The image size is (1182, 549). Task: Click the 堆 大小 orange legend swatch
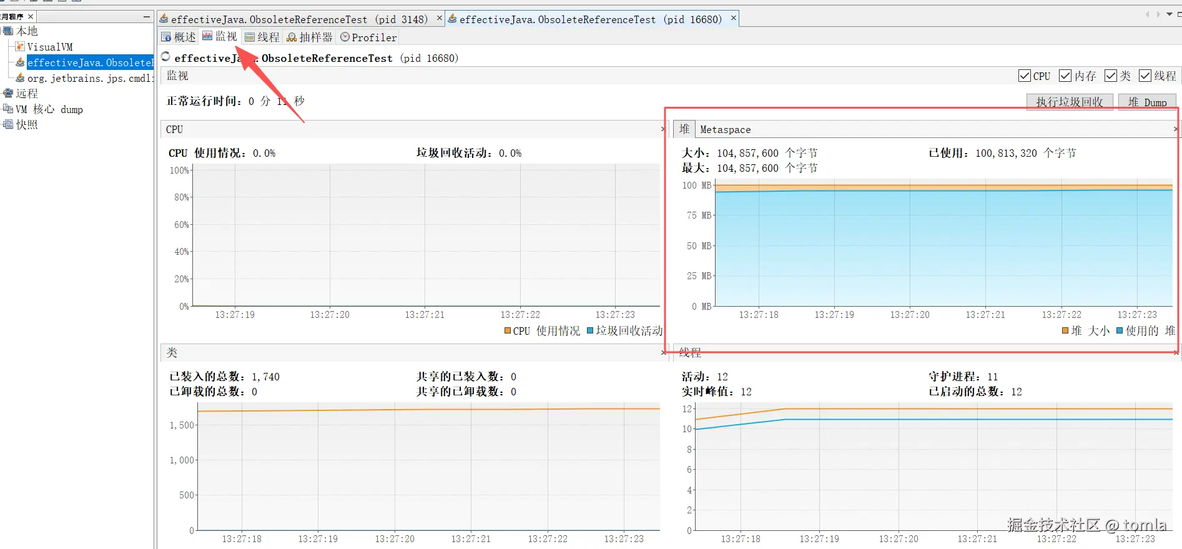point(1065,330)
